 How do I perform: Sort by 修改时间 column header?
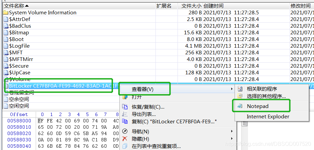(302, 6)
